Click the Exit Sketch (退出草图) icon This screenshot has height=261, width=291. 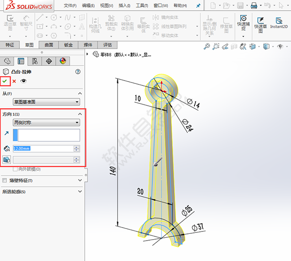pyautogui.click(x=10, y=18)
